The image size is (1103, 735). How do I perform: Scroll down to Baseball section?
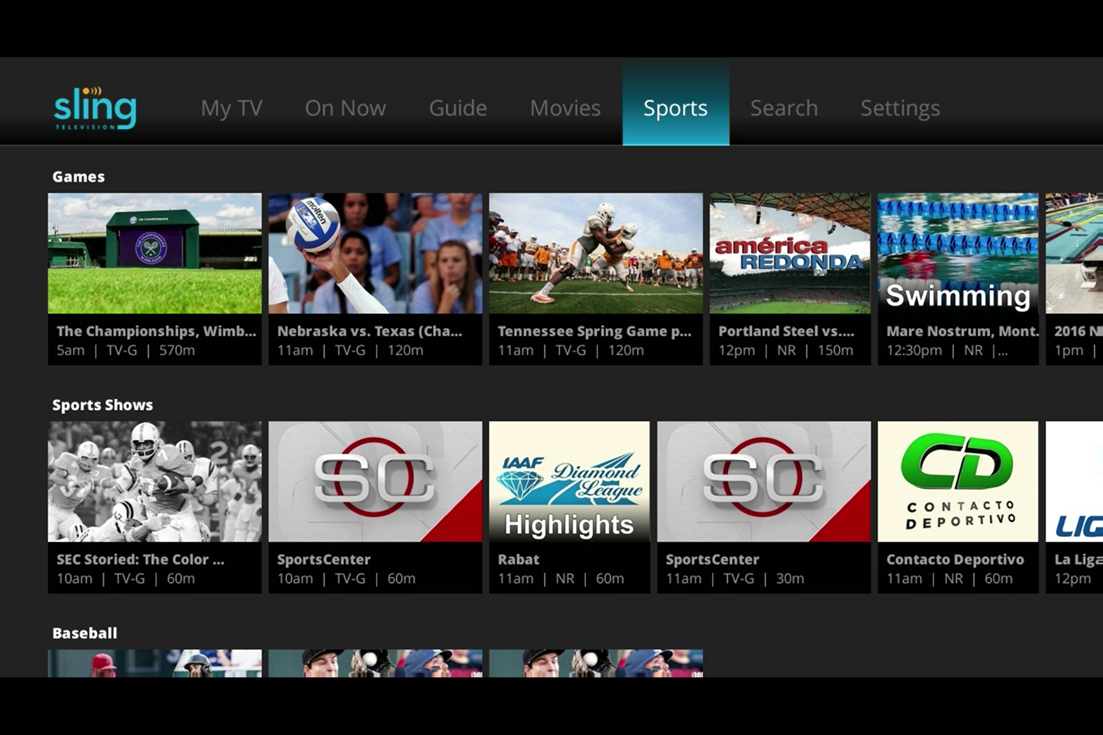point(85,633)
